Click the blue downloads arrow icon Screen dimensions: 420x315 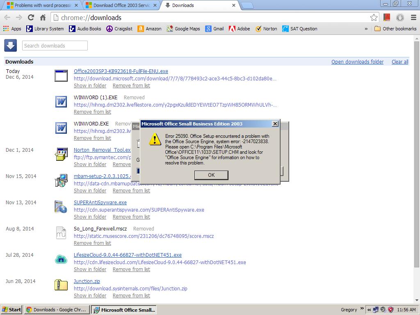[x=10, y=46]
